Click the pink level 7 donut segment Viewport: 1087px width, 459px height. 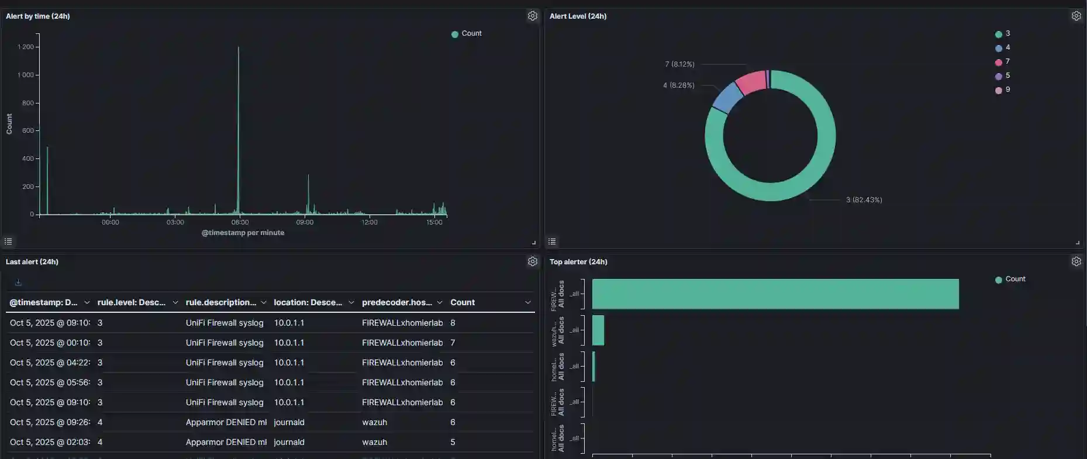click(x=751, y=82)
